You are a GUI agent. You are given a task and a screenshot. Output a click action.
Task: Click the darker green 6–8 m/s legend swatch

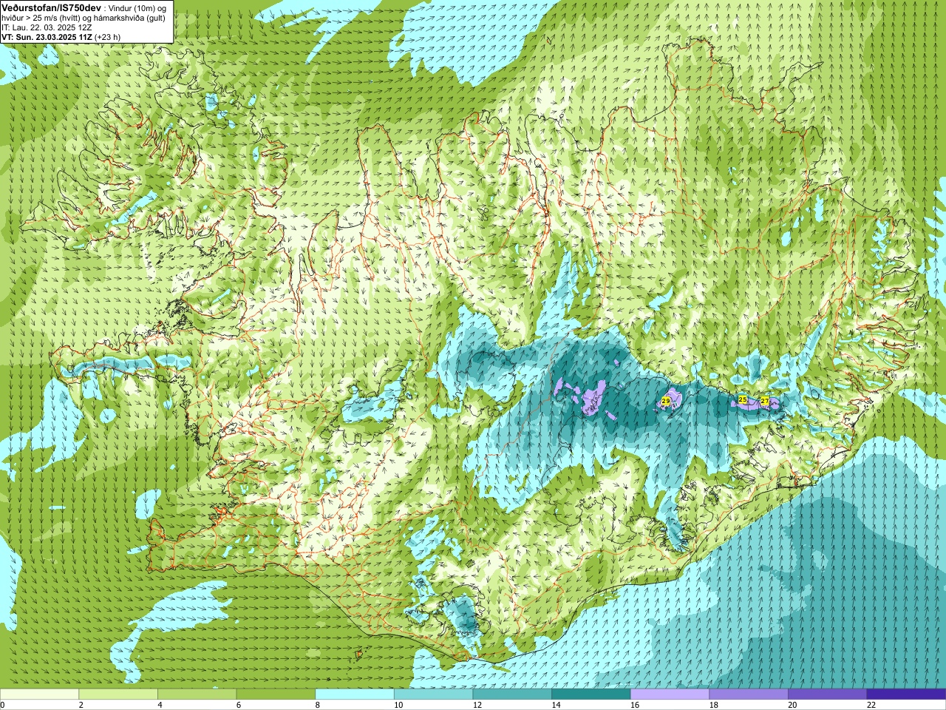276,694
